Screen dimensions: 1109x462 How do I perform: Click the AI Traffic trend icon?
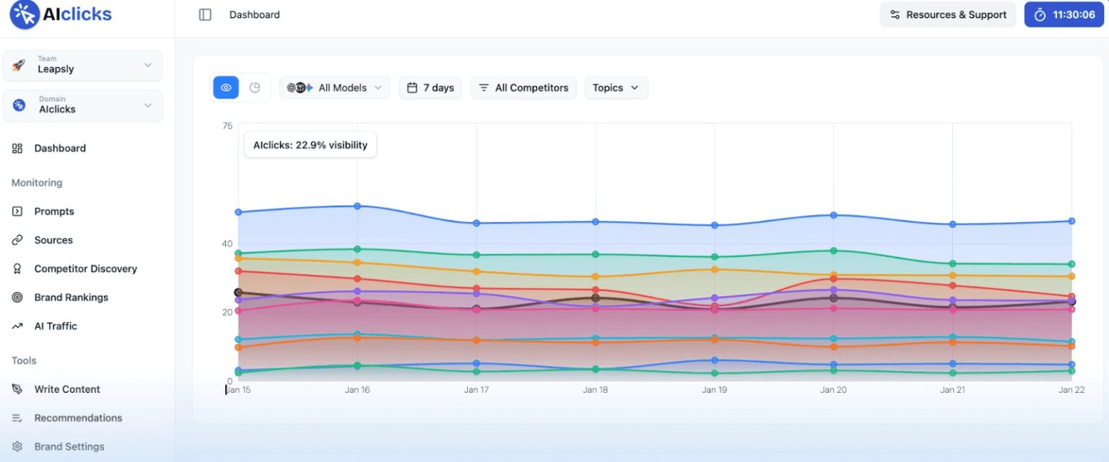tap(17, 326)
